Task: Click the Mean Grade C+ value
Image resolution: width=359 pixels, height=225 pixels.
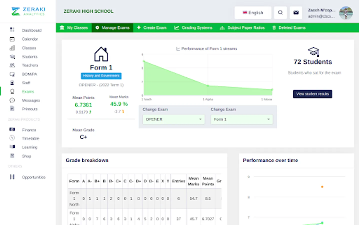Action: [83, 137]
